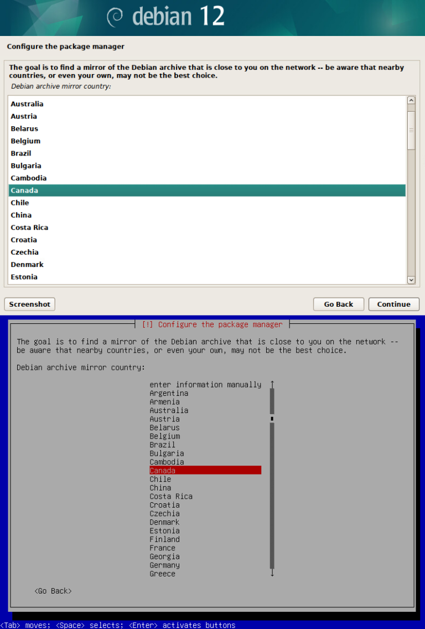
Task: Click the text-mode list's up arrow
Action: click(x=272, y=384)
